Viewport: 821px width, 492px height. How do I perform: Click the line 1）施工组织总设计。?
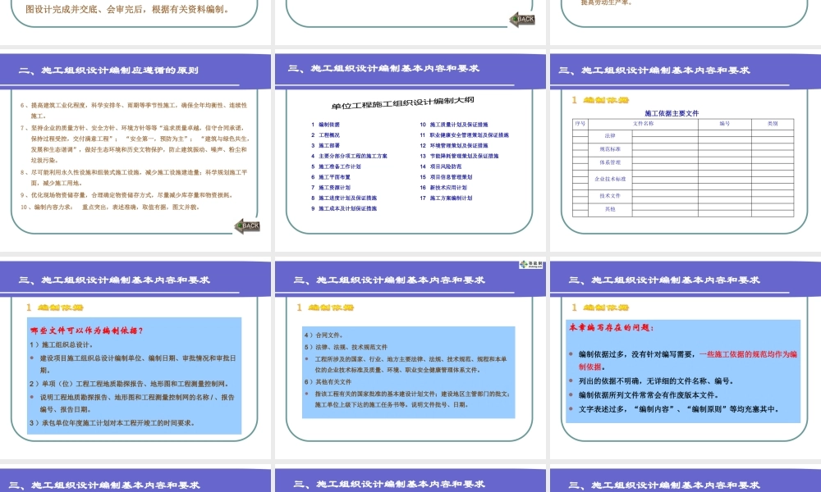click(x=62, y=344)
